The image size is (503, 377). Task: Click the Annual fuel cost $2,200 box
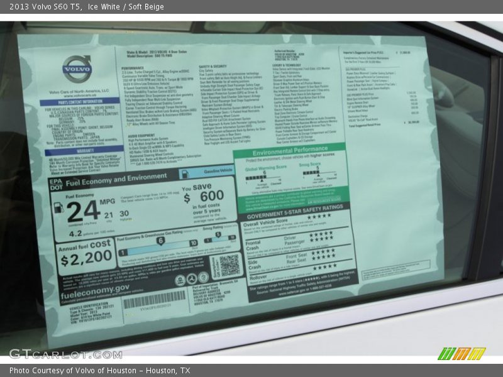tap(85, 252)
